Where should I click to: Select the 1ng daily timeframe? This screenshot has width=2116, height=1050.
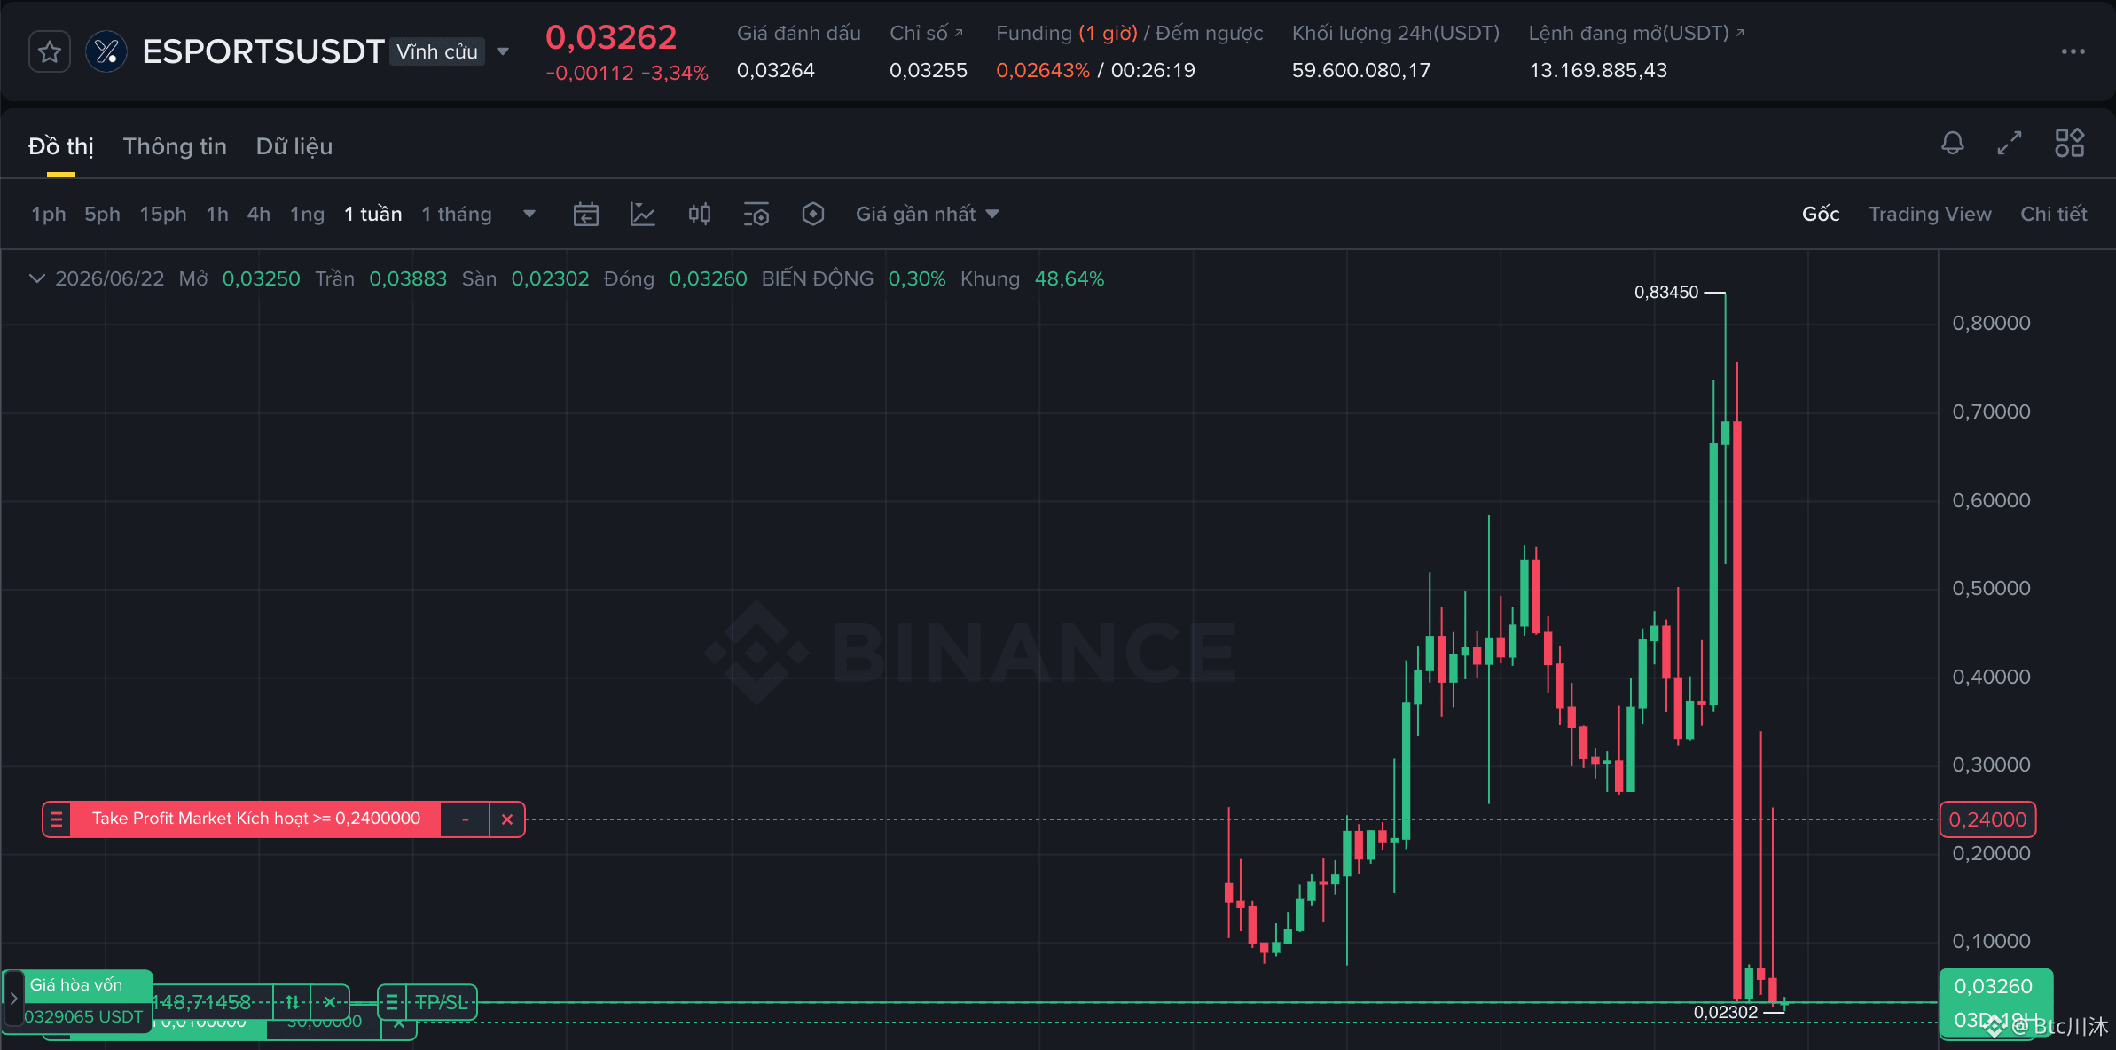tap(307, 214)
